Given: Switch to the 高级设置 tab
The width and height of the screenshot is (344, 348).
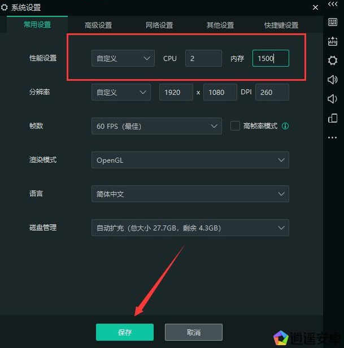Looking at the screenshot, I should (x=98, y=25).
